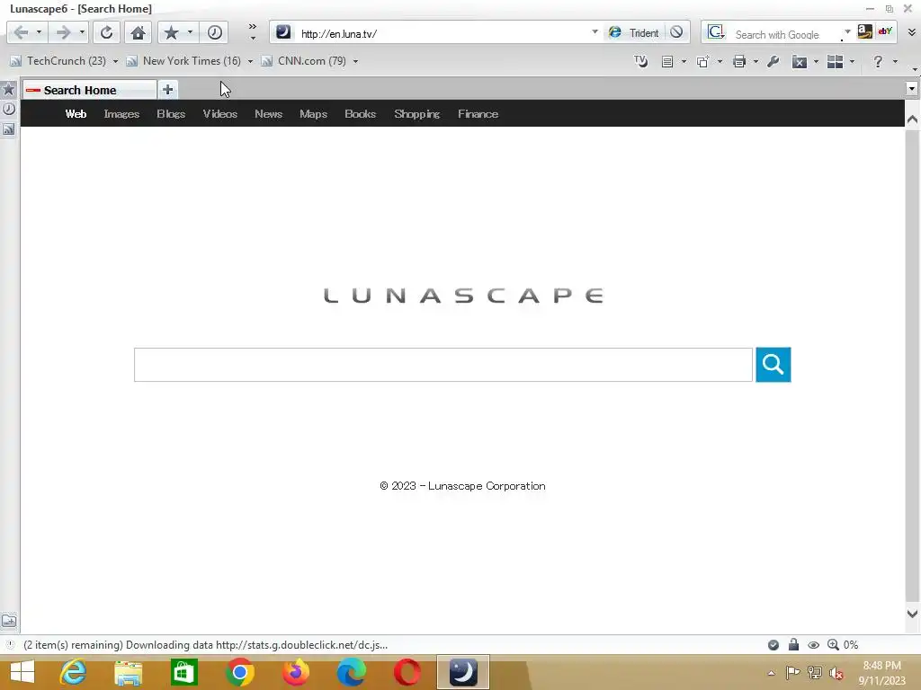The height and width of the screenshot is (690, 921).
Task: Select the Shopping search category
Action: 417,114
